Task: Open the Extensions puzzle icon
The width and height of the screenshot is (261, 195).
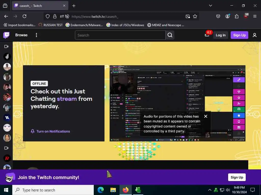Action: tap(237, 16)
